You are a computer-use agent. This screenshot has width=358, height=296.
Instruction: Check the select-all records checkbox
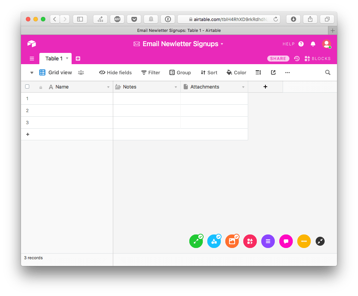(x=27, y=86)
